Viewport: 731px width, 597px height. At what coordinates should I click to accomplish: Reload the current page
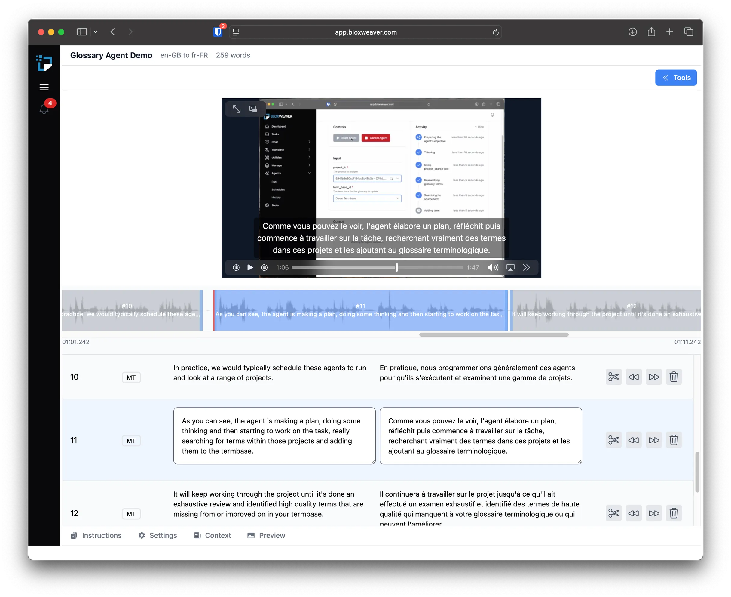(x=496, y=32)
